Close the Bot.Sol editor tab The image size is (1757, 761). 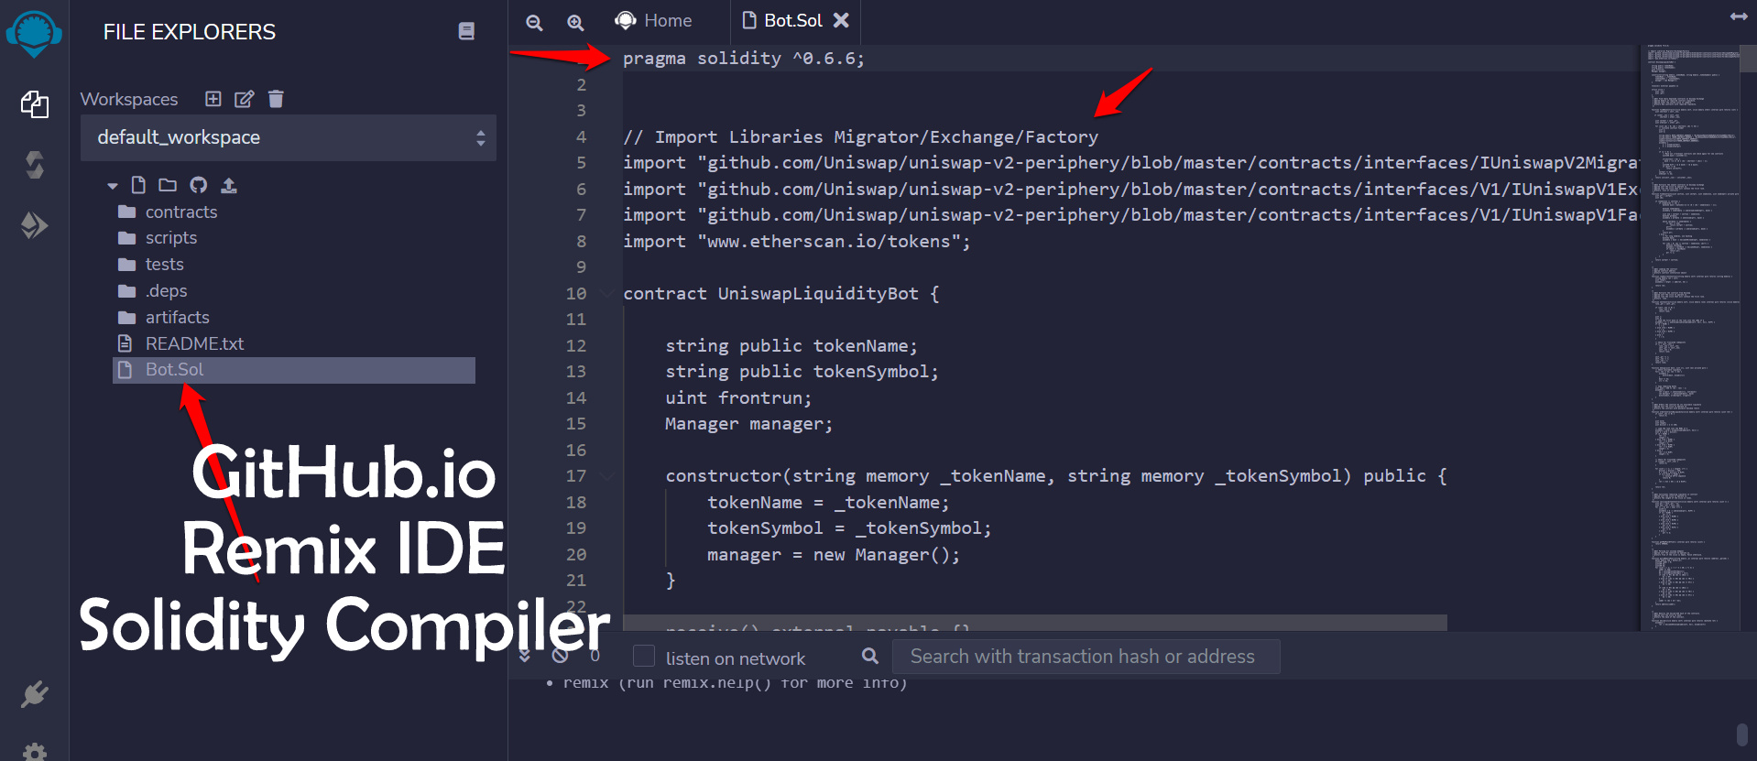pyautogui.click(x=841, y=19)
